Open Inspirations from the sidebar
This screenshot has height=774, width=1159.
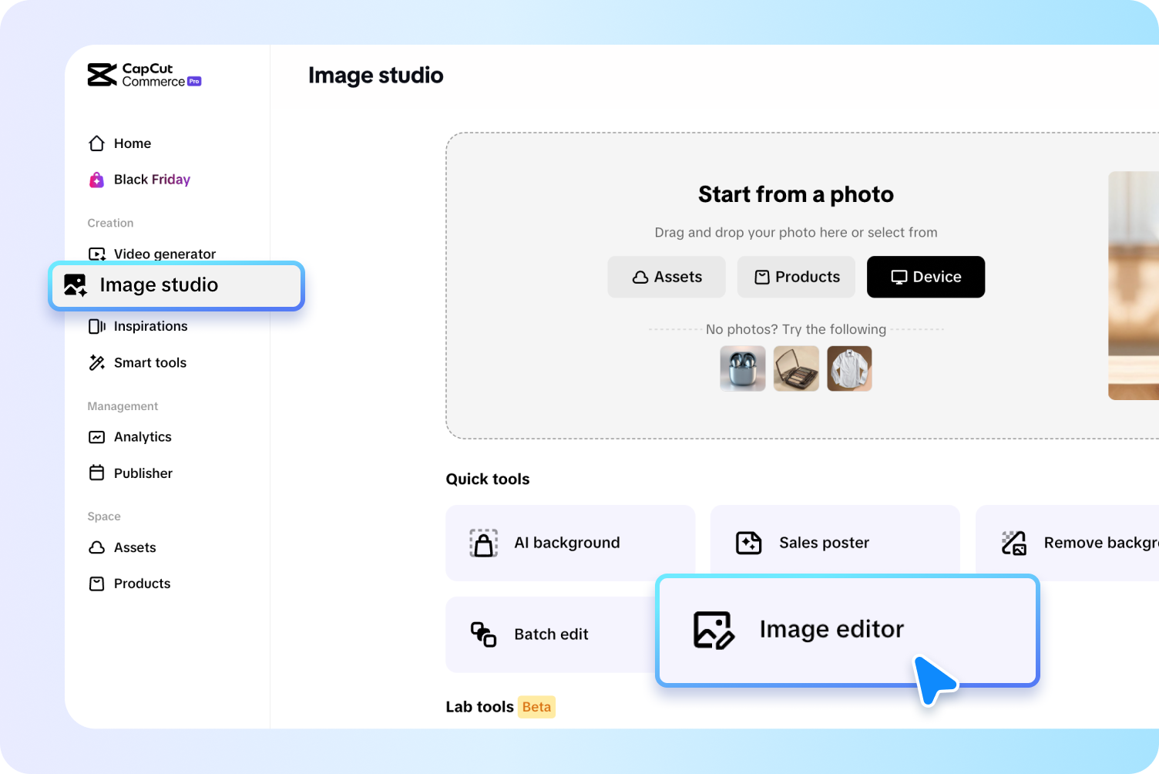tap(96, 325)
